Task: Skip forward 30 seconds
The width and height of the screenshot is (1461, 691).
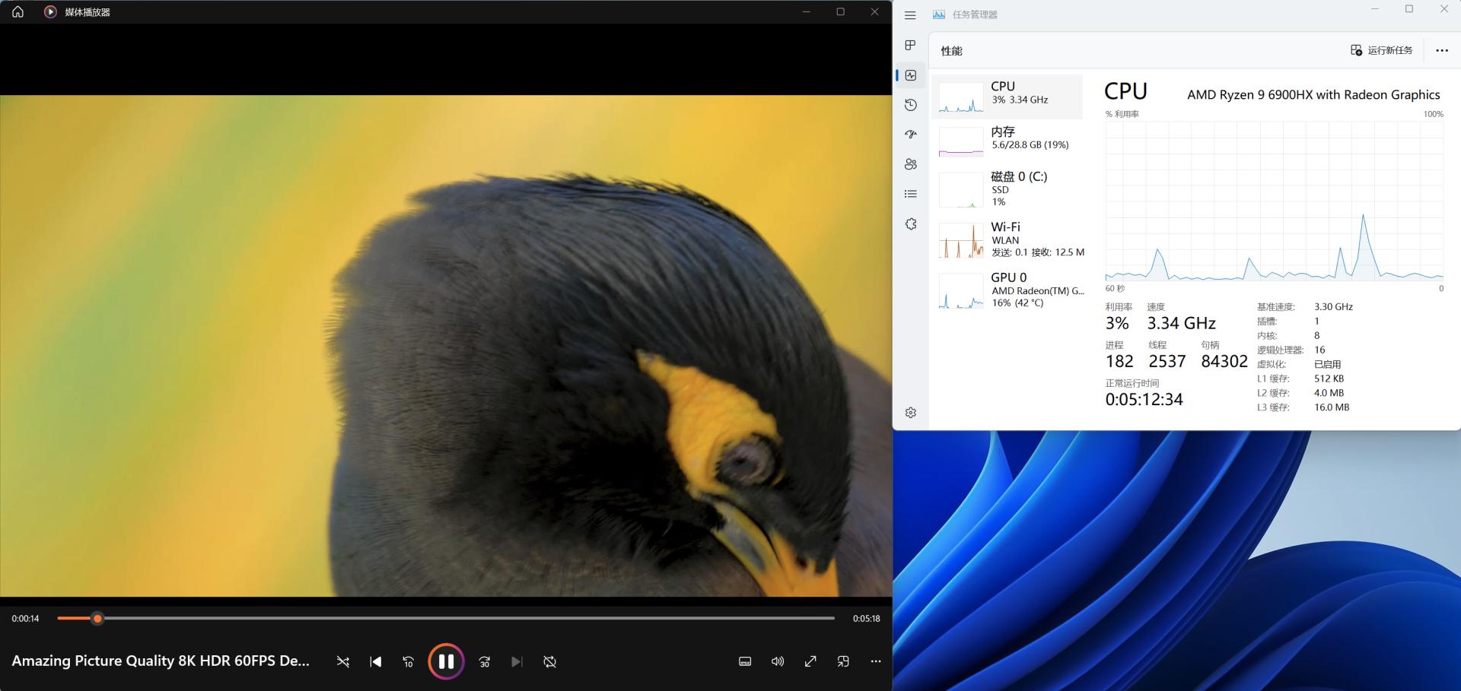Action: 485,662
